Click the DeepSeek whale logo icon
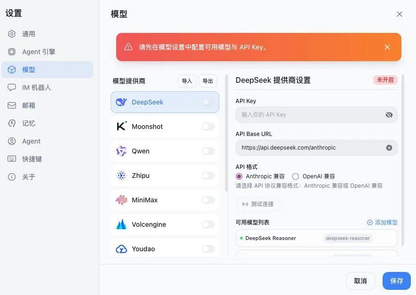 coord(121,102)
